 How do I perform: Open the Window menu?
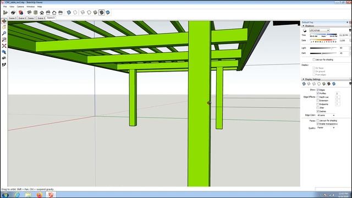[x=31, y=7]
